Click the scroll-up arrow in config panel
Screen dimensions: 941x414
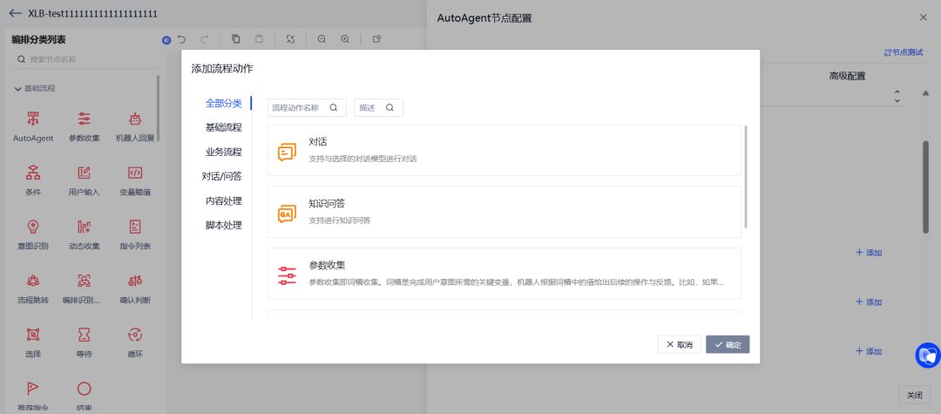(926, 93)
